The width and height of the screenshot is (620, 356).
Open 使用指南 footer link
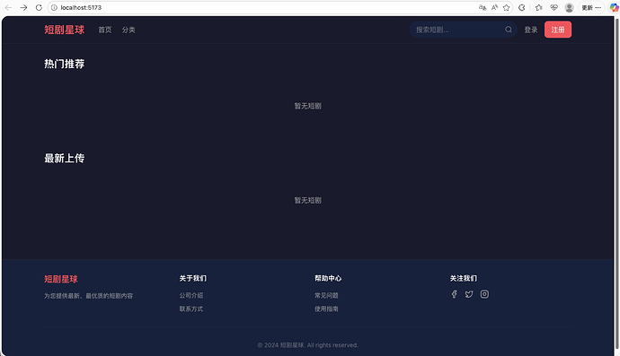click(326, 308)
